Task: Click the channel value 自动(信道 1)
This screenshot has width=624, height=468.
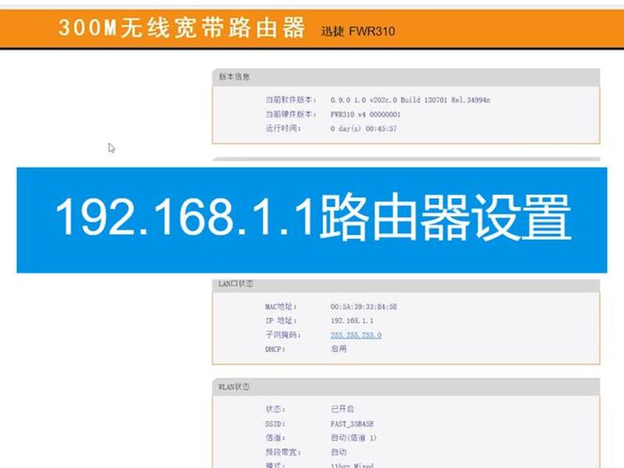Action: (x=353, y=438)
